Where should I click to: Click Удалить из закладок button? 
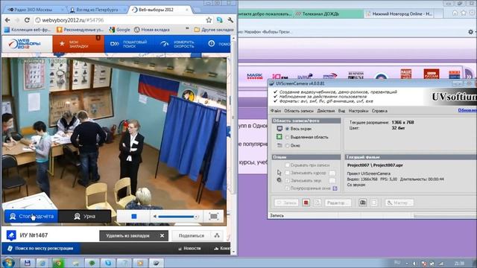134,235
